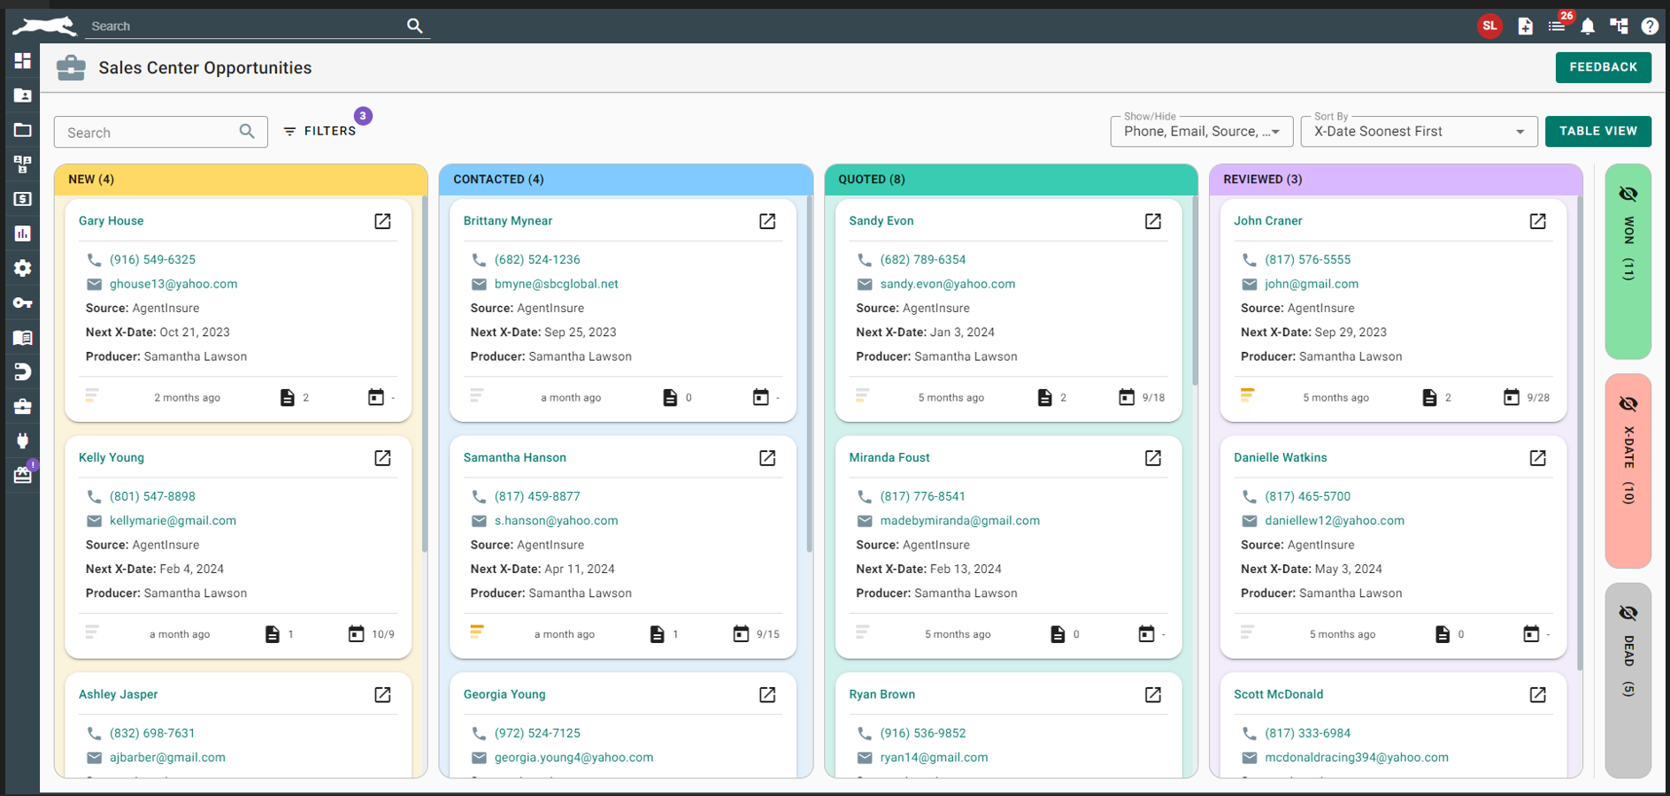This screenshot has height=796, width=1670.
Task: Select the REVIEWED (3) column header
Action: 1262,180
